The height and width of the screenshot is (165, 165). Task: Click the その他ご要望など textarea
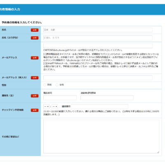[x=101, y=137]
